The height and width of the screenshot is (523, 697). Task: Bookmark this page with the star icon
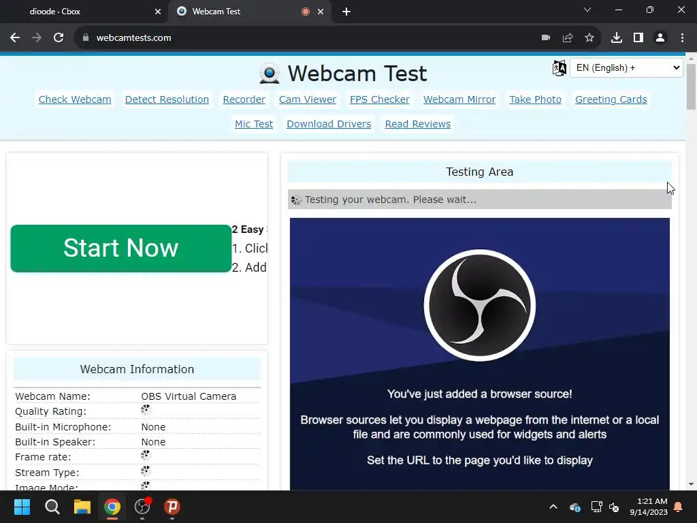(589, 38)
